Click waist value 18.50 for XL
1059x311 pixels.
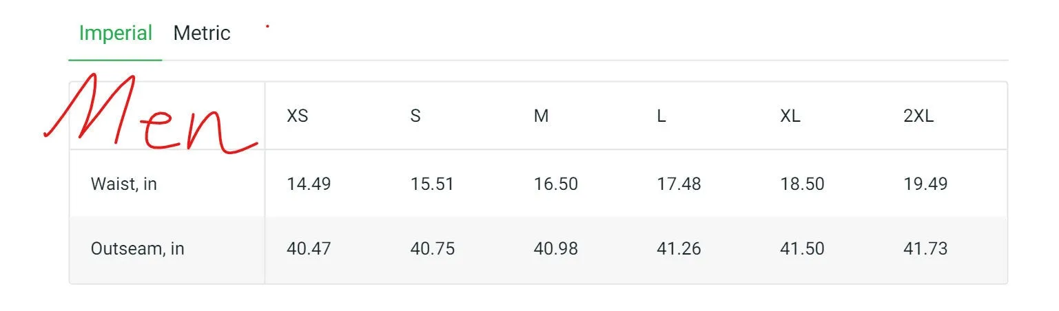[802, 184]
